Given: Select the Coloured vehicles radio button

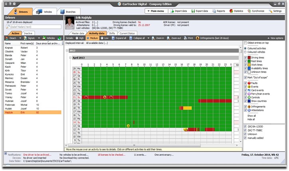Looking at the screenshot, I should (x=245, y=52).
